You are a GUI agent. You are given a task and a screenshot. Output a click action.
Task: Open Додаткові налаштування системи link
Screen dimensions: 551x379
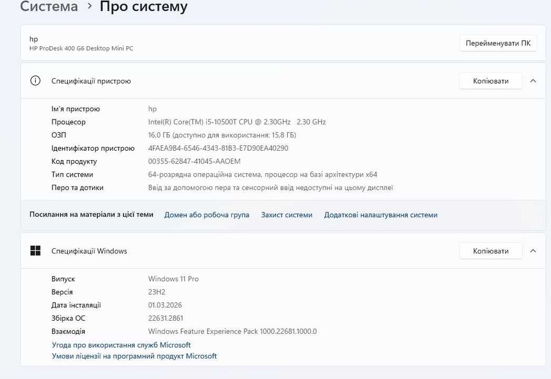(381, 215)
